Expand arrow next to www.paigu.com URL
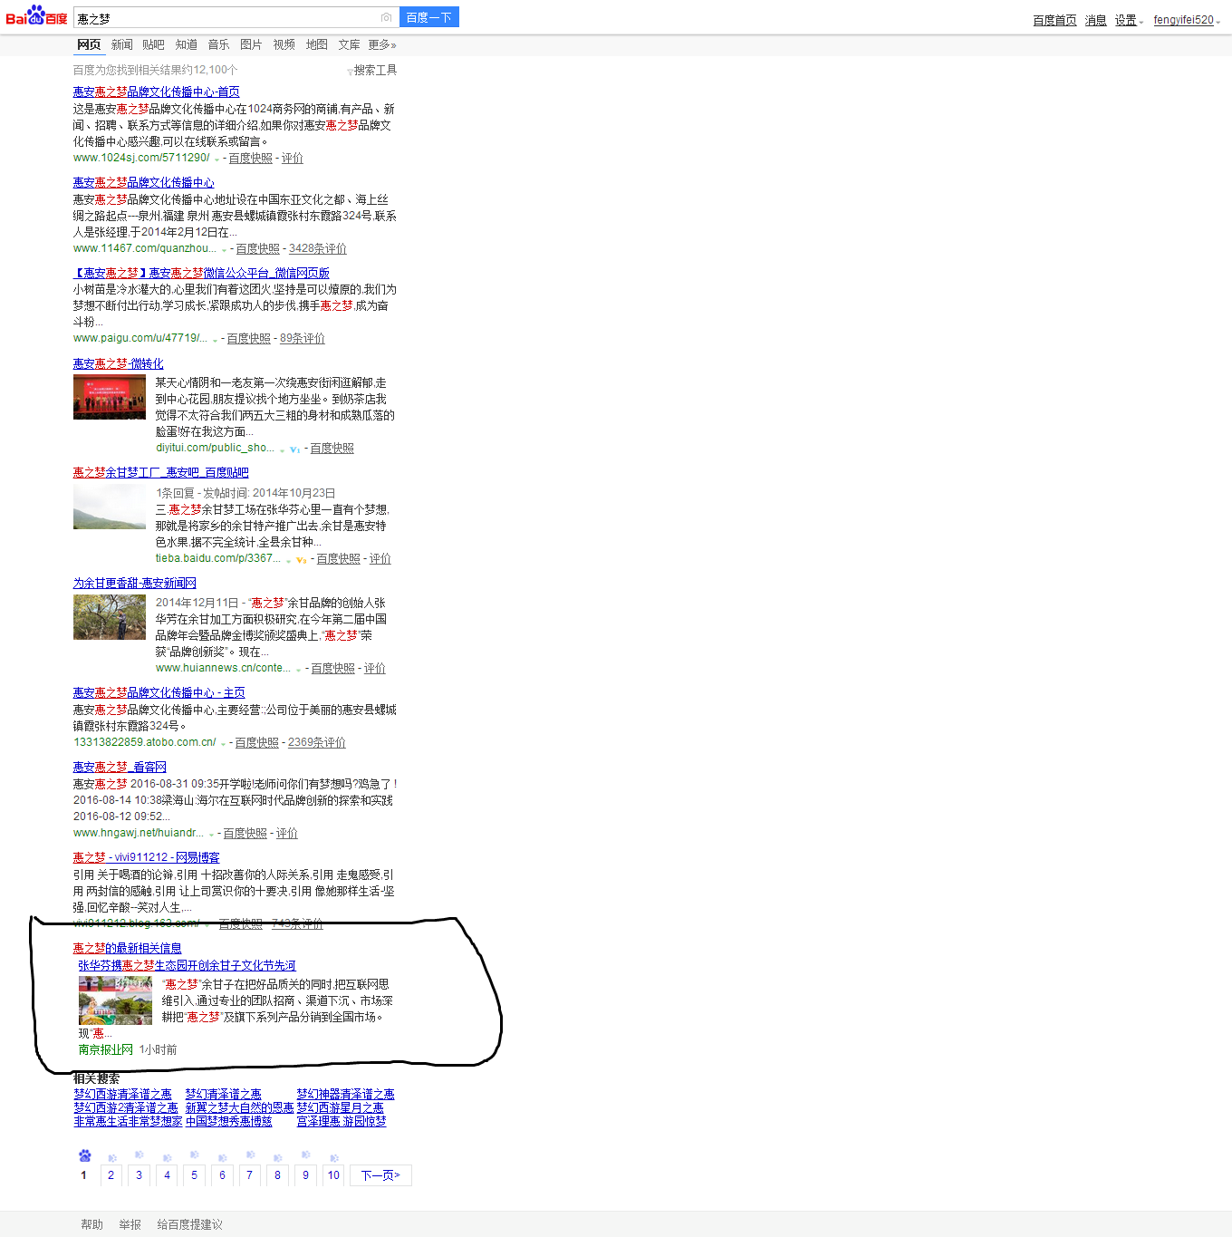1232x1237 pixels. click(x=215, y=340)
